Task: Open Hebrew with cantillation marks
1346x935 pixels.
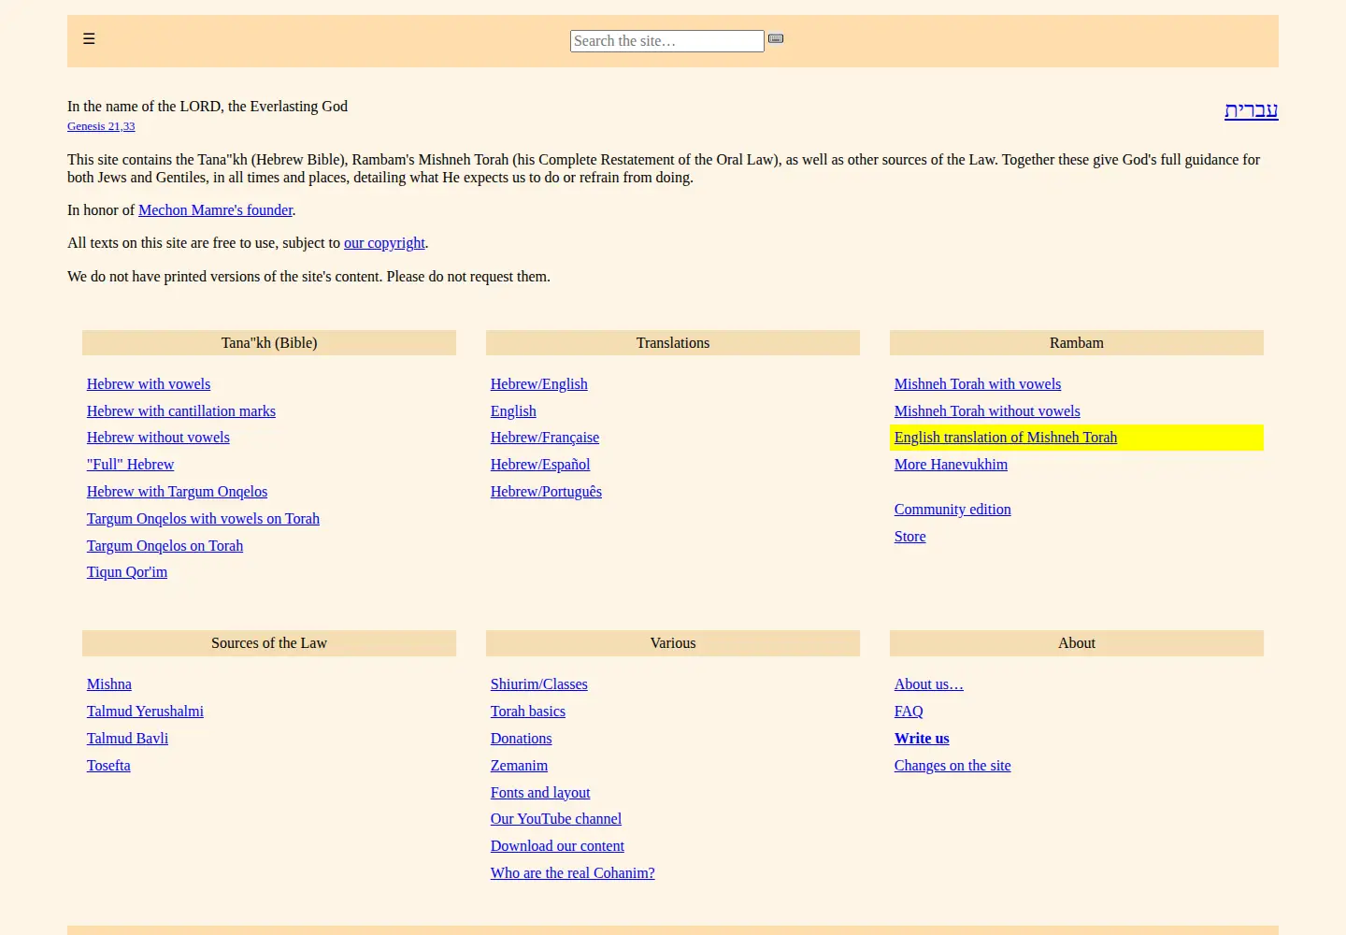Action: pyautogui.click(x=181, y=411)
